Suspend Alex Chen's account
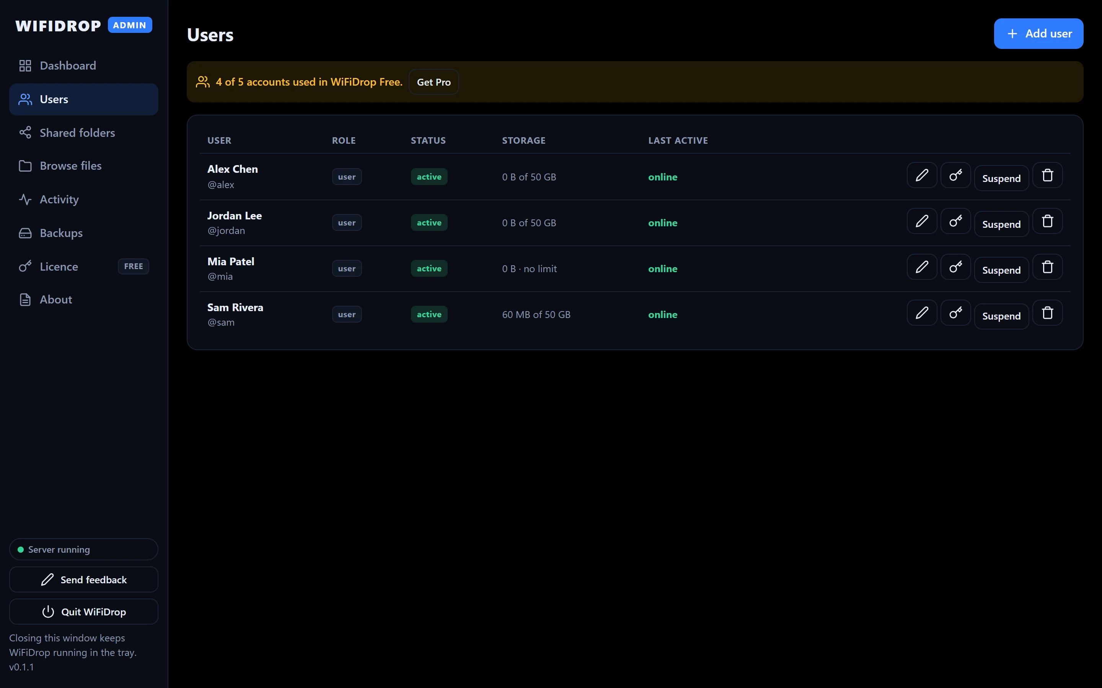Screen dimensions: 1102x688 (x=1001, y=178)
